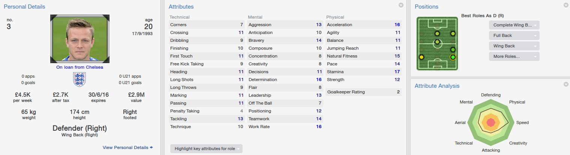Click the top-right position dot on the pitch
This screenshot has width=570, height=155.
pyautogui.click(x=453, y=34)
